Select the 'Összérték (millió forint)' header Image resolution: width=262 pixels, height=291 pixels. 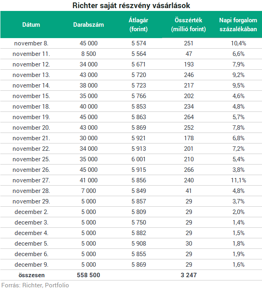click(188, 24)
